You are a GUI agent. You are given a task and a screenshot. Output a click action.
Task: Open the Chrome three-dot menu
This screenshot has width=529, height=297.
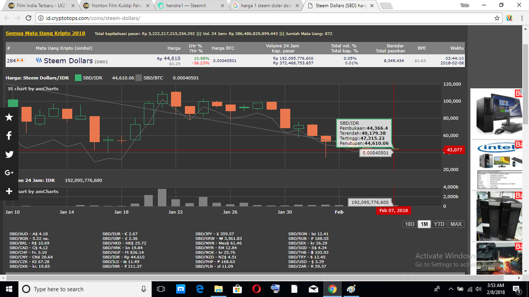click(x=522, y=18)
